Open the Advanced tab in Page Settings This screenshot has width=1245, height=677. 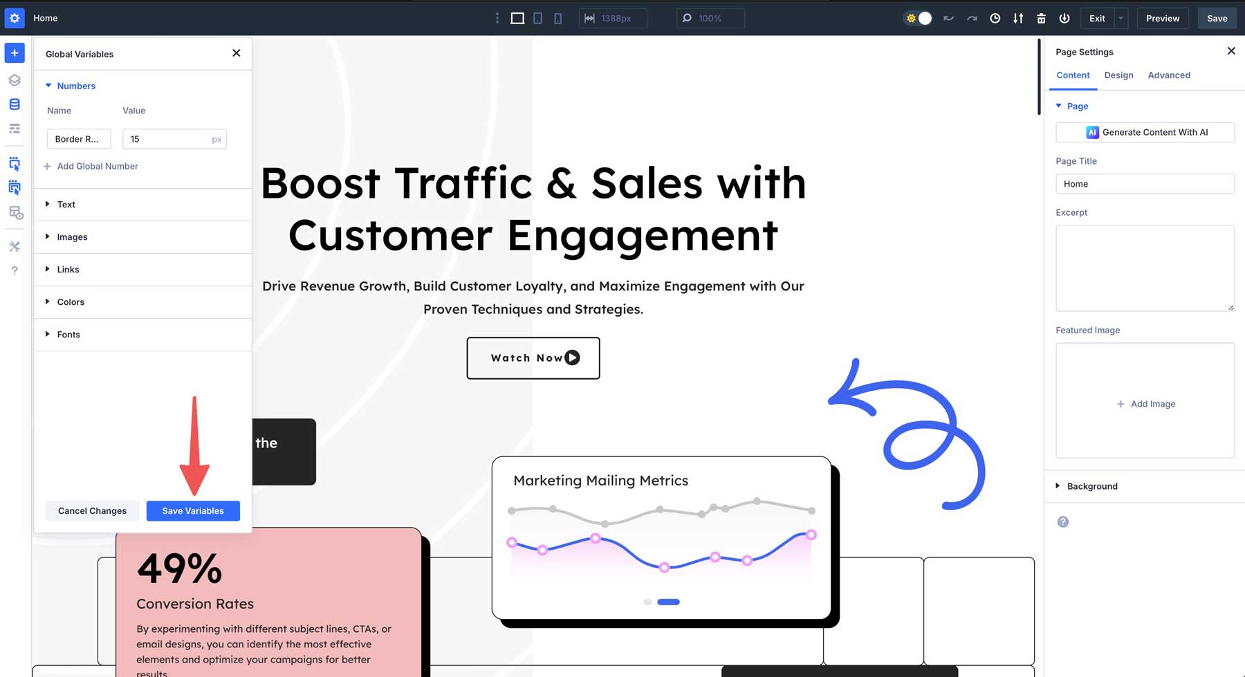coord(1169,75)
